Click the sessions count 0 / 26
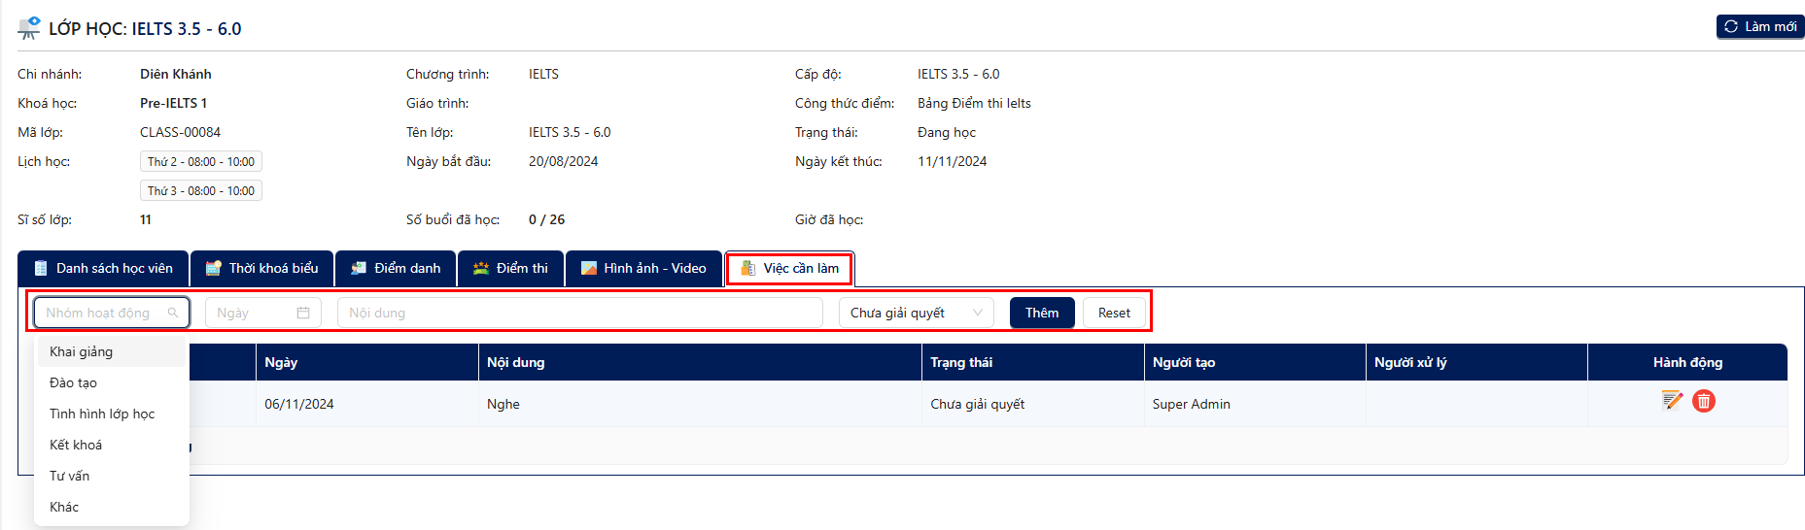This screenshot has height=530, width=1805. click(x=546, y=219)
